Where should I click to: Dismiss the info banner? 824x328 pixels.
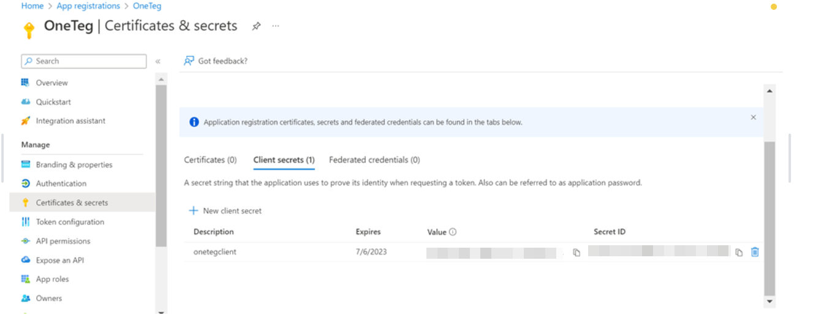click(x=754, y=117)
